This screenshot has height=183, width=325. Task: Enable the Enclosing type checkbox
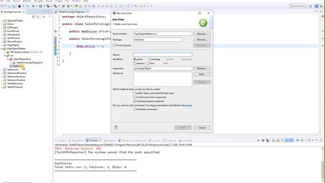coord(114,45)
